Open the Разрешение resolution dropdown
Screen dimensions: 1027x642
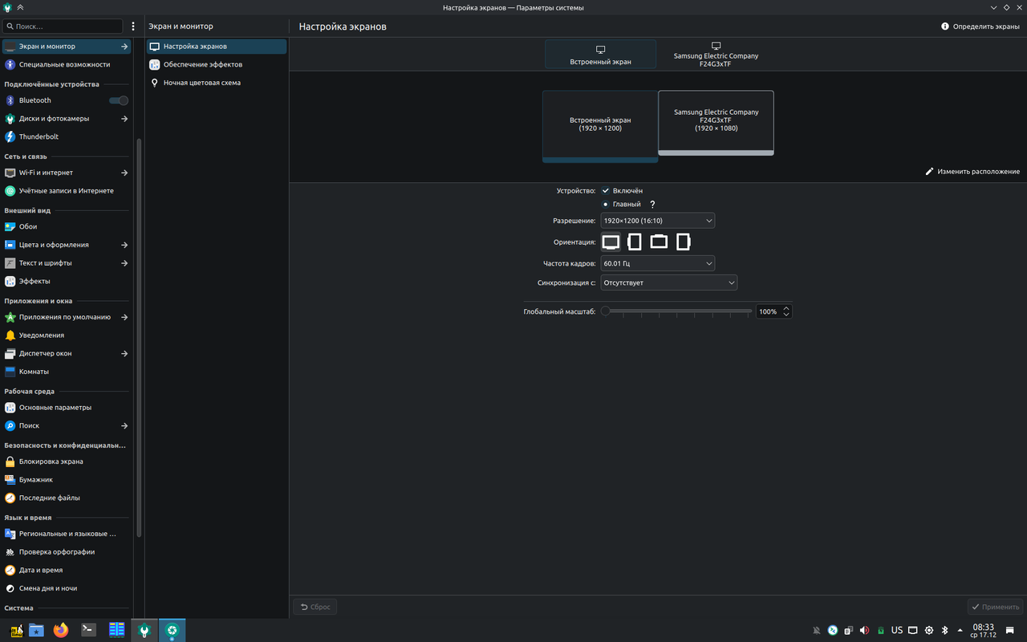(x=657, y=221)
